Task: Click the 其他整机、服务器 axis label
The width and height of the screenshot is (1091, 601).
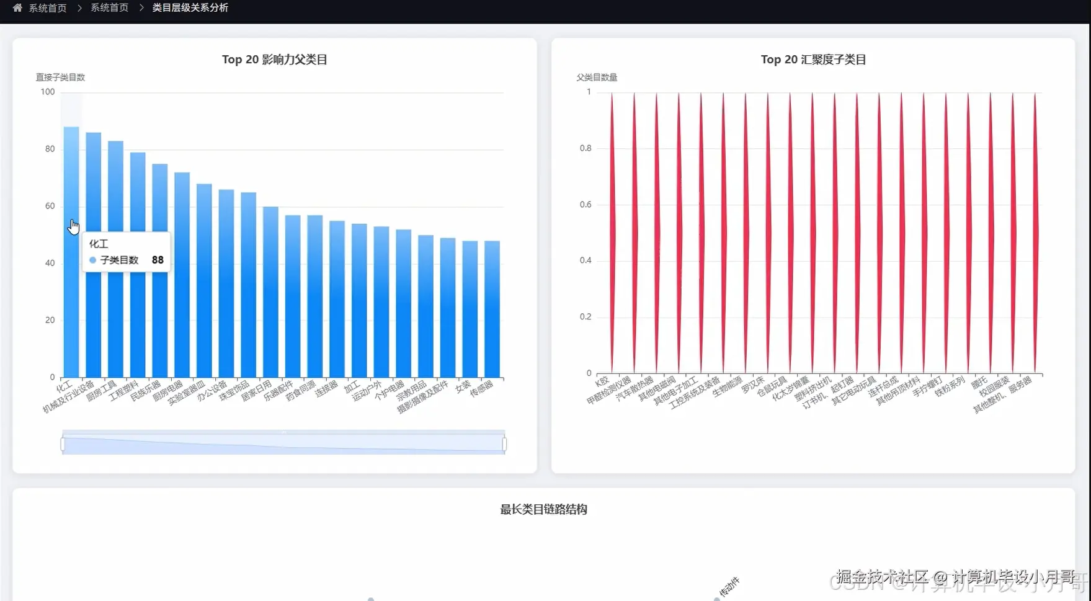Action: [x=1002, y=394]
